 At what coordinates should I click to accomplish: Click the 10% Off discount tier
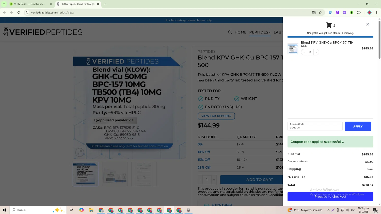[x=204, y=152]
